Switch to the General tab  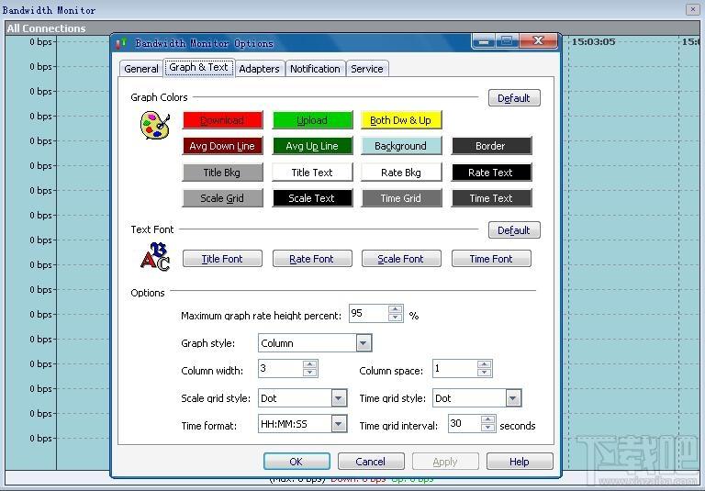coord(141,69)
